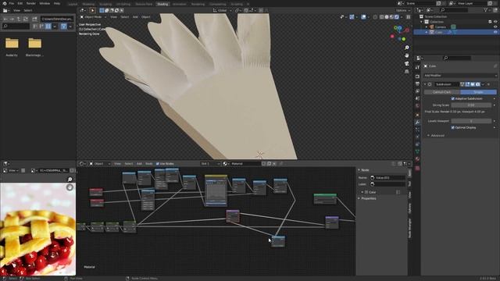The width and height of the screenshot is (500, 281).
Task: Open the Particles properties tab
Action: click(417, 130)
